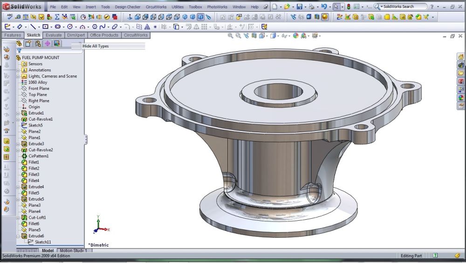Click Zoom to Area in view toolbar
This screenshot has height=263, width=466.
[x=238, y=36]
